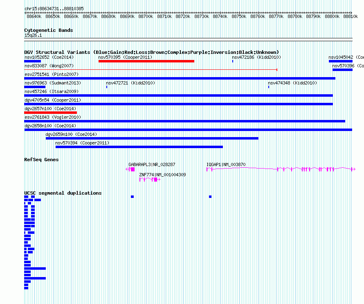Click the nsv570396 variant label
Screen dimensions: 364x304
pos(348,66)
